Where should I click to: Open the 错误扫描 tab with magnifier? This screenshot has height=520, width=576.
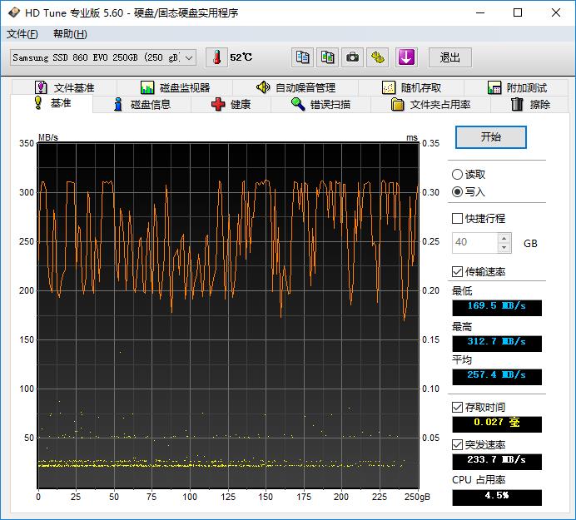320,104
